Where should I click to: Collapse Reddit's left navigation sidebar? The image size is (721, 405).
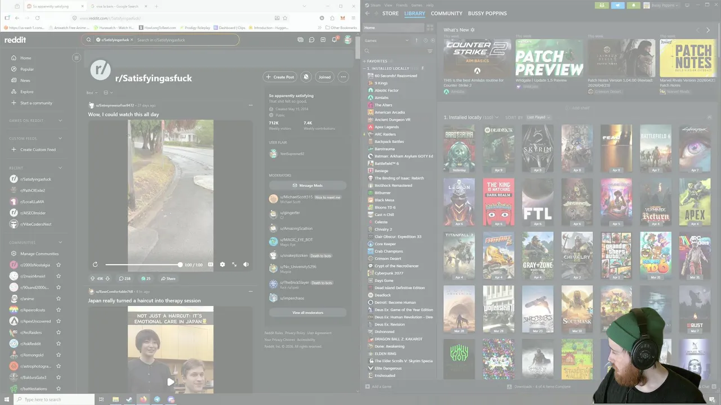tap(77, 57)
